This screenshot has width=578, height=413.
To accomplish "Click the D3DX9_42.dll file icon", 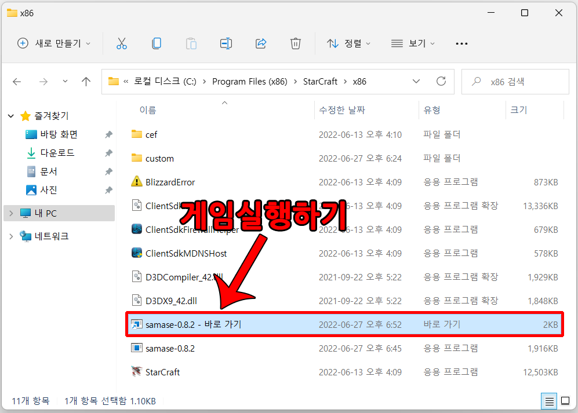I will click(137, 300).
